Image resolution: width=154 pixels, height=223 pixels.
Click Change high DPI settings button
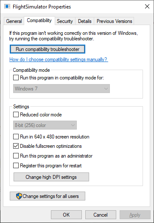[51, 177]
